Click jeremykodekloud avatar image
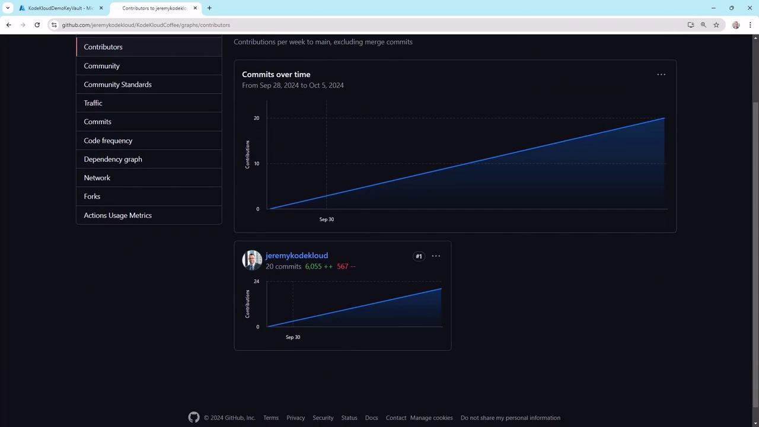759x427 pixels. click(252, 260)
